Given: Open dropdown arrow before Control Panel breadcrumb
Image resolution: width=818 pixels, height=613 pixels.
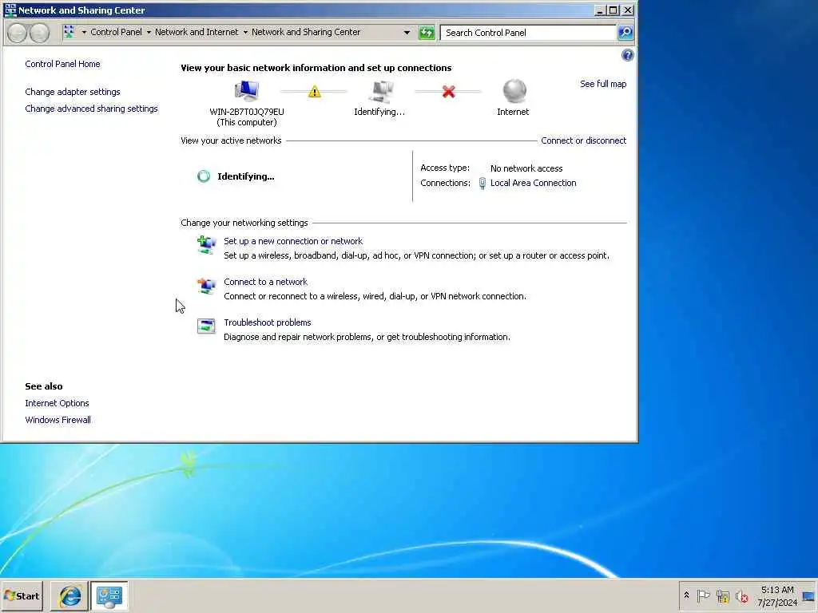Looking at the screenshot, I should (x=84, y=32).
